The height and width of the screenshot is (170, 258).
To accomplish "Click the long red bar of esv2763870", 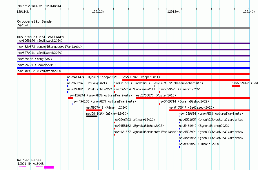I will (x=193, y=98).
